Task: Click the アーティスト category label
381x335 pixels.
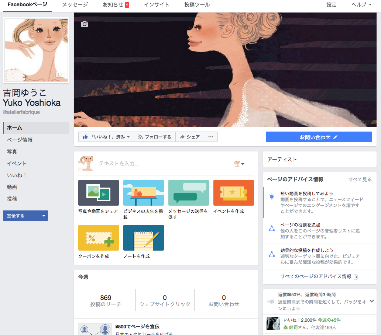Action: click(282, 159)
